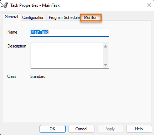
Task: Click the Description: label
Action: click(17, 46)
